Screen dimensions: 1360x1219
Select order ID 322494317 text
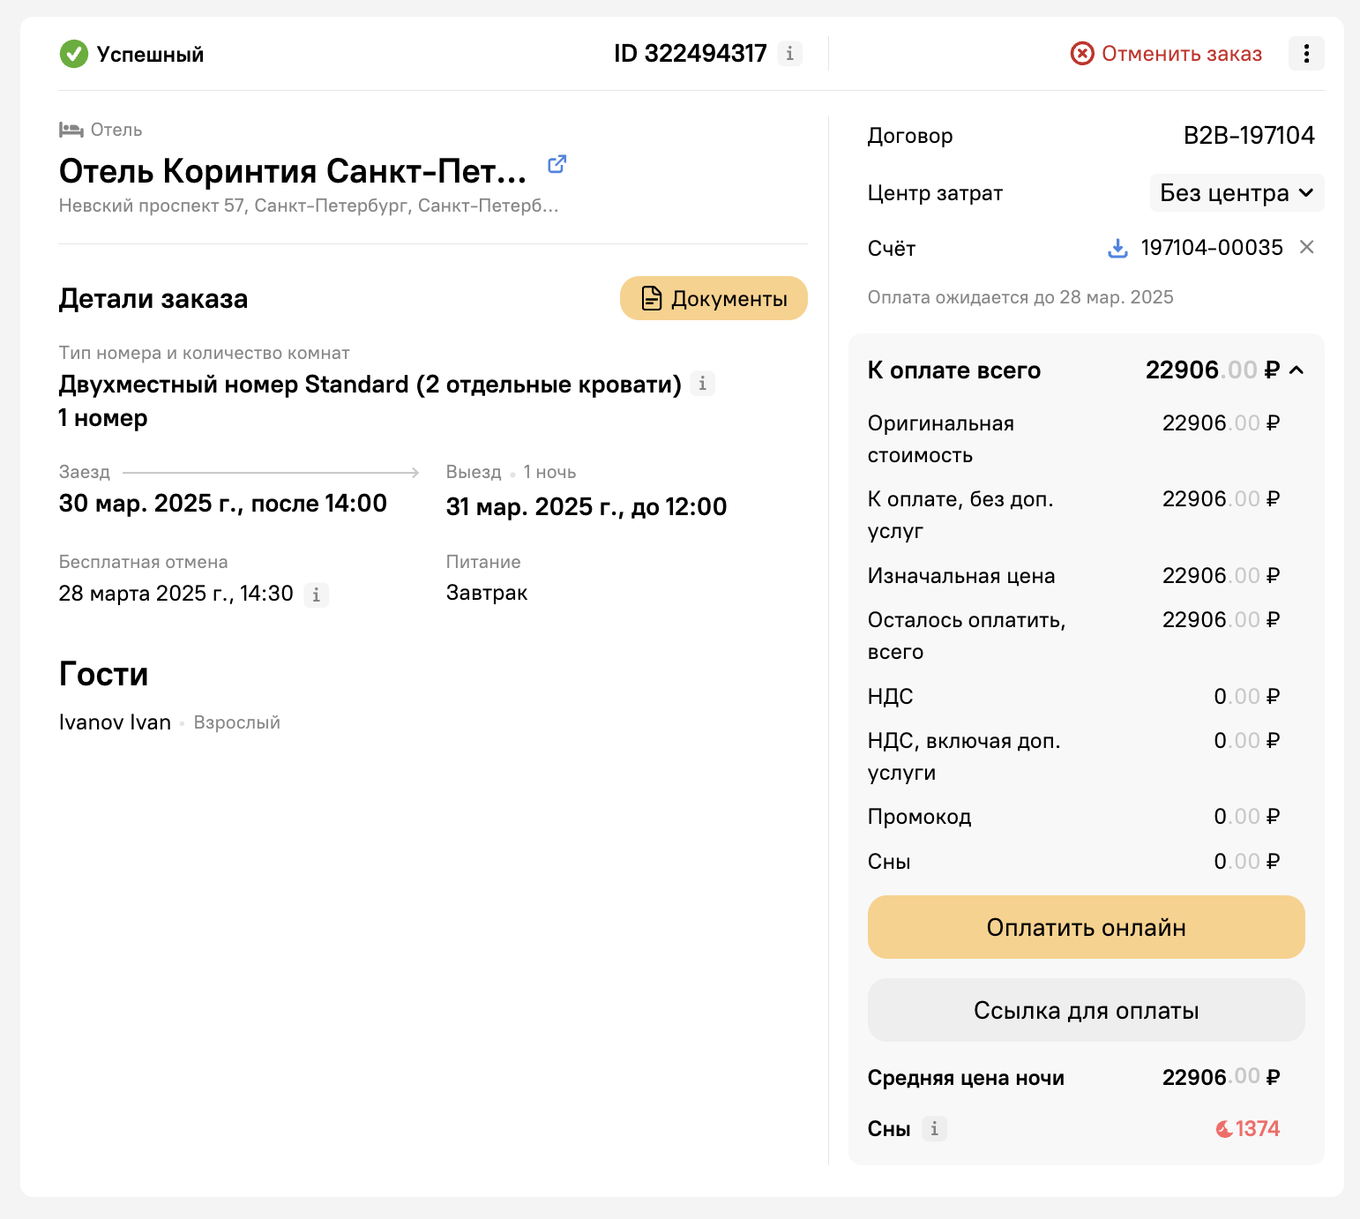click(x=691, y=54)
